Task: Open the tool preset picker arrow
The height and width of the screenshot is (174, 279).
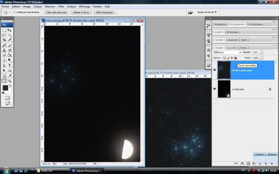Action: point(10,13)
